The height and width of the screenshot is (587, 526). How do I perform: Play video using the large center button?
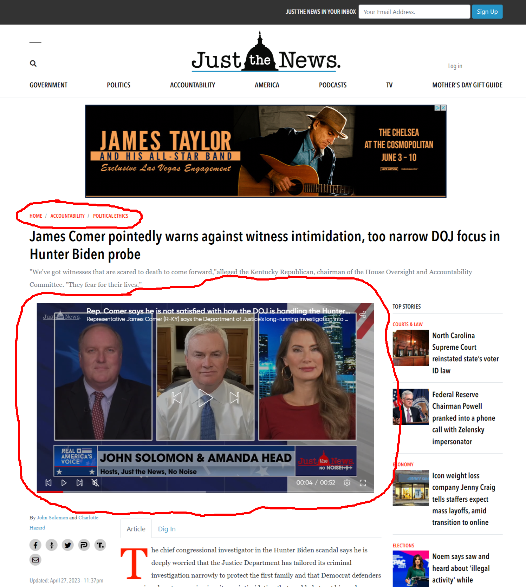click(x=206, y=398)
